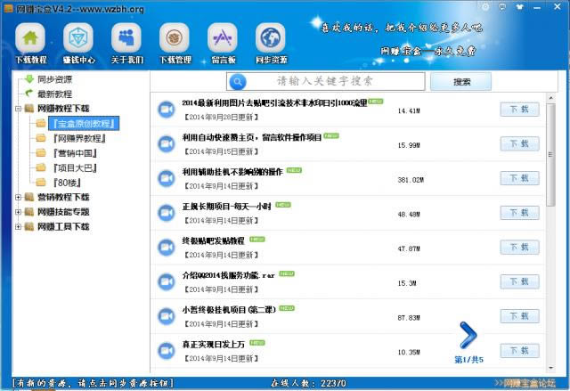Open the 下载管理 toolbar icon
Screen dimensions: 570x391
tap(175, 38)
